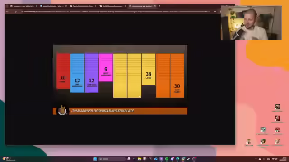Screen dimensions: 289x162
Task: Close the active browser tab
Action: click(x=155, y=6)
